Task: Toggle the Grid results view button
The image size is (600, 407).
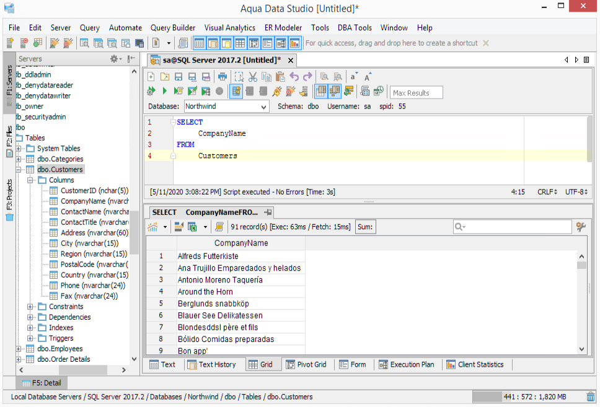Action: (x=261, y=365)
